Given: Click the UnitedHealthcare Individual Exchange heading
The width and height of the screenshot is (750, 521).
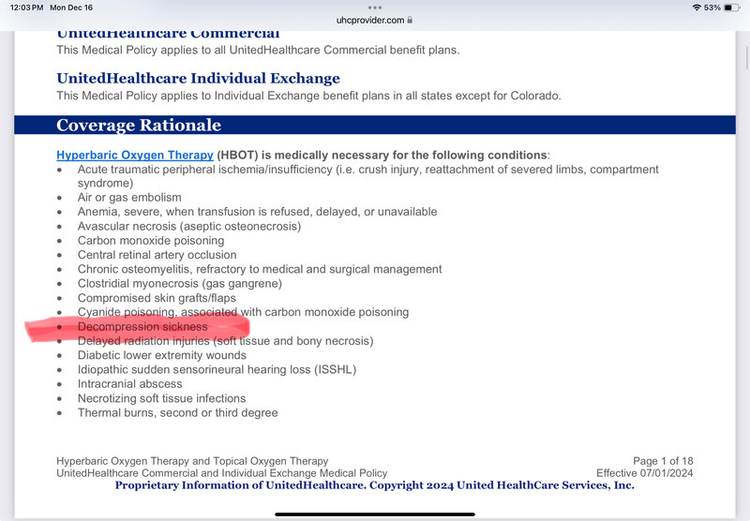Looking at the screenshot, I should [x=198, y=79].
